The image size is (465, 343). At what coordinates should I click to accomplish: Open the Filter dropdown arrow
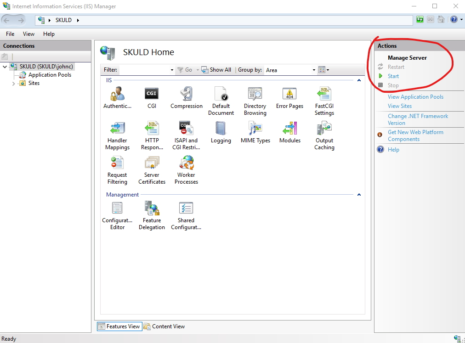(x=172, y=70)
